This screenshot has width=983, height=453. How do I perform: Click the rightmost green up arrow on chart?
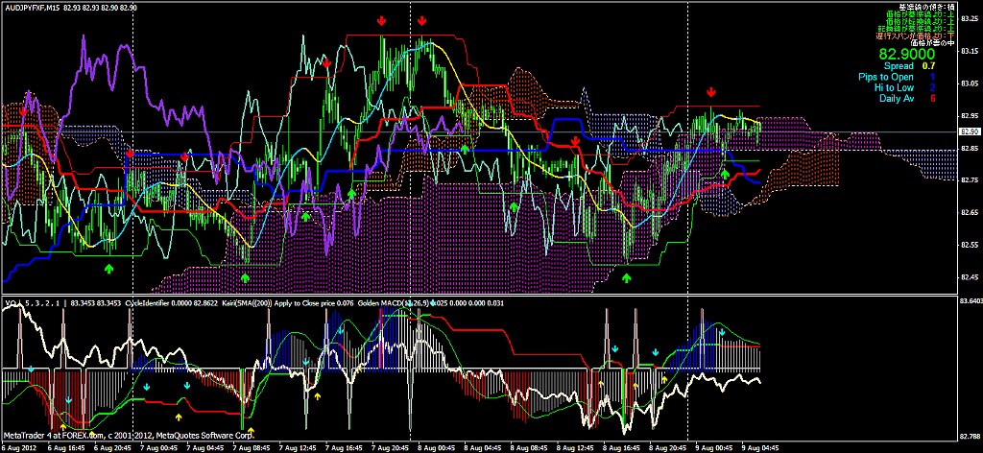click(x=725, y=175)
